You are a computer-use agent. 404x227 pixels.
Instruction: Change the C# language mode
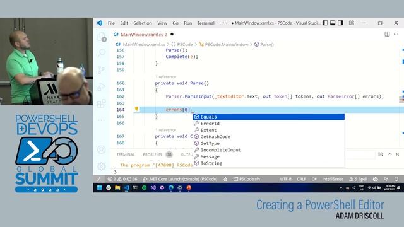click(x=314, y=179)
